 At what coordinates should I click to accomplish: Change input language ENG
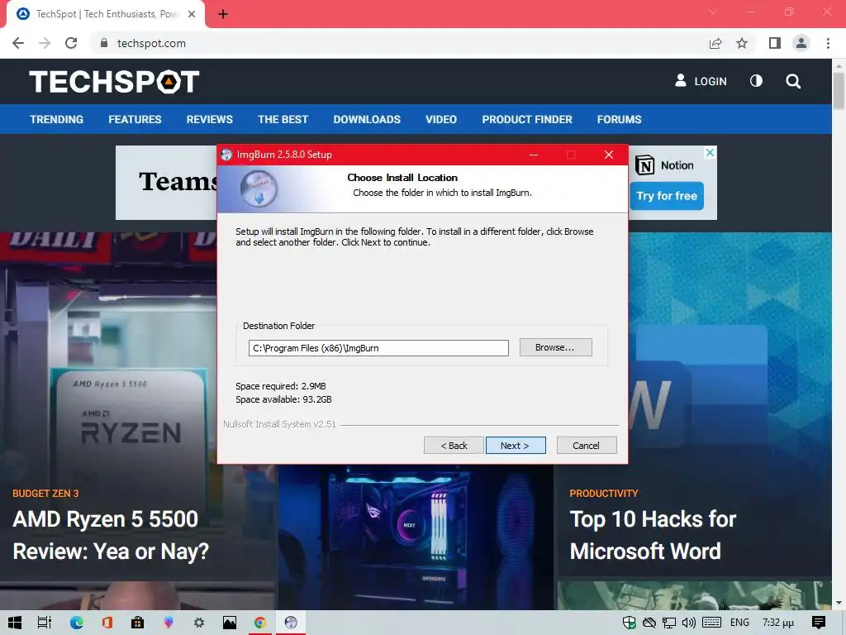coord(739,623)
